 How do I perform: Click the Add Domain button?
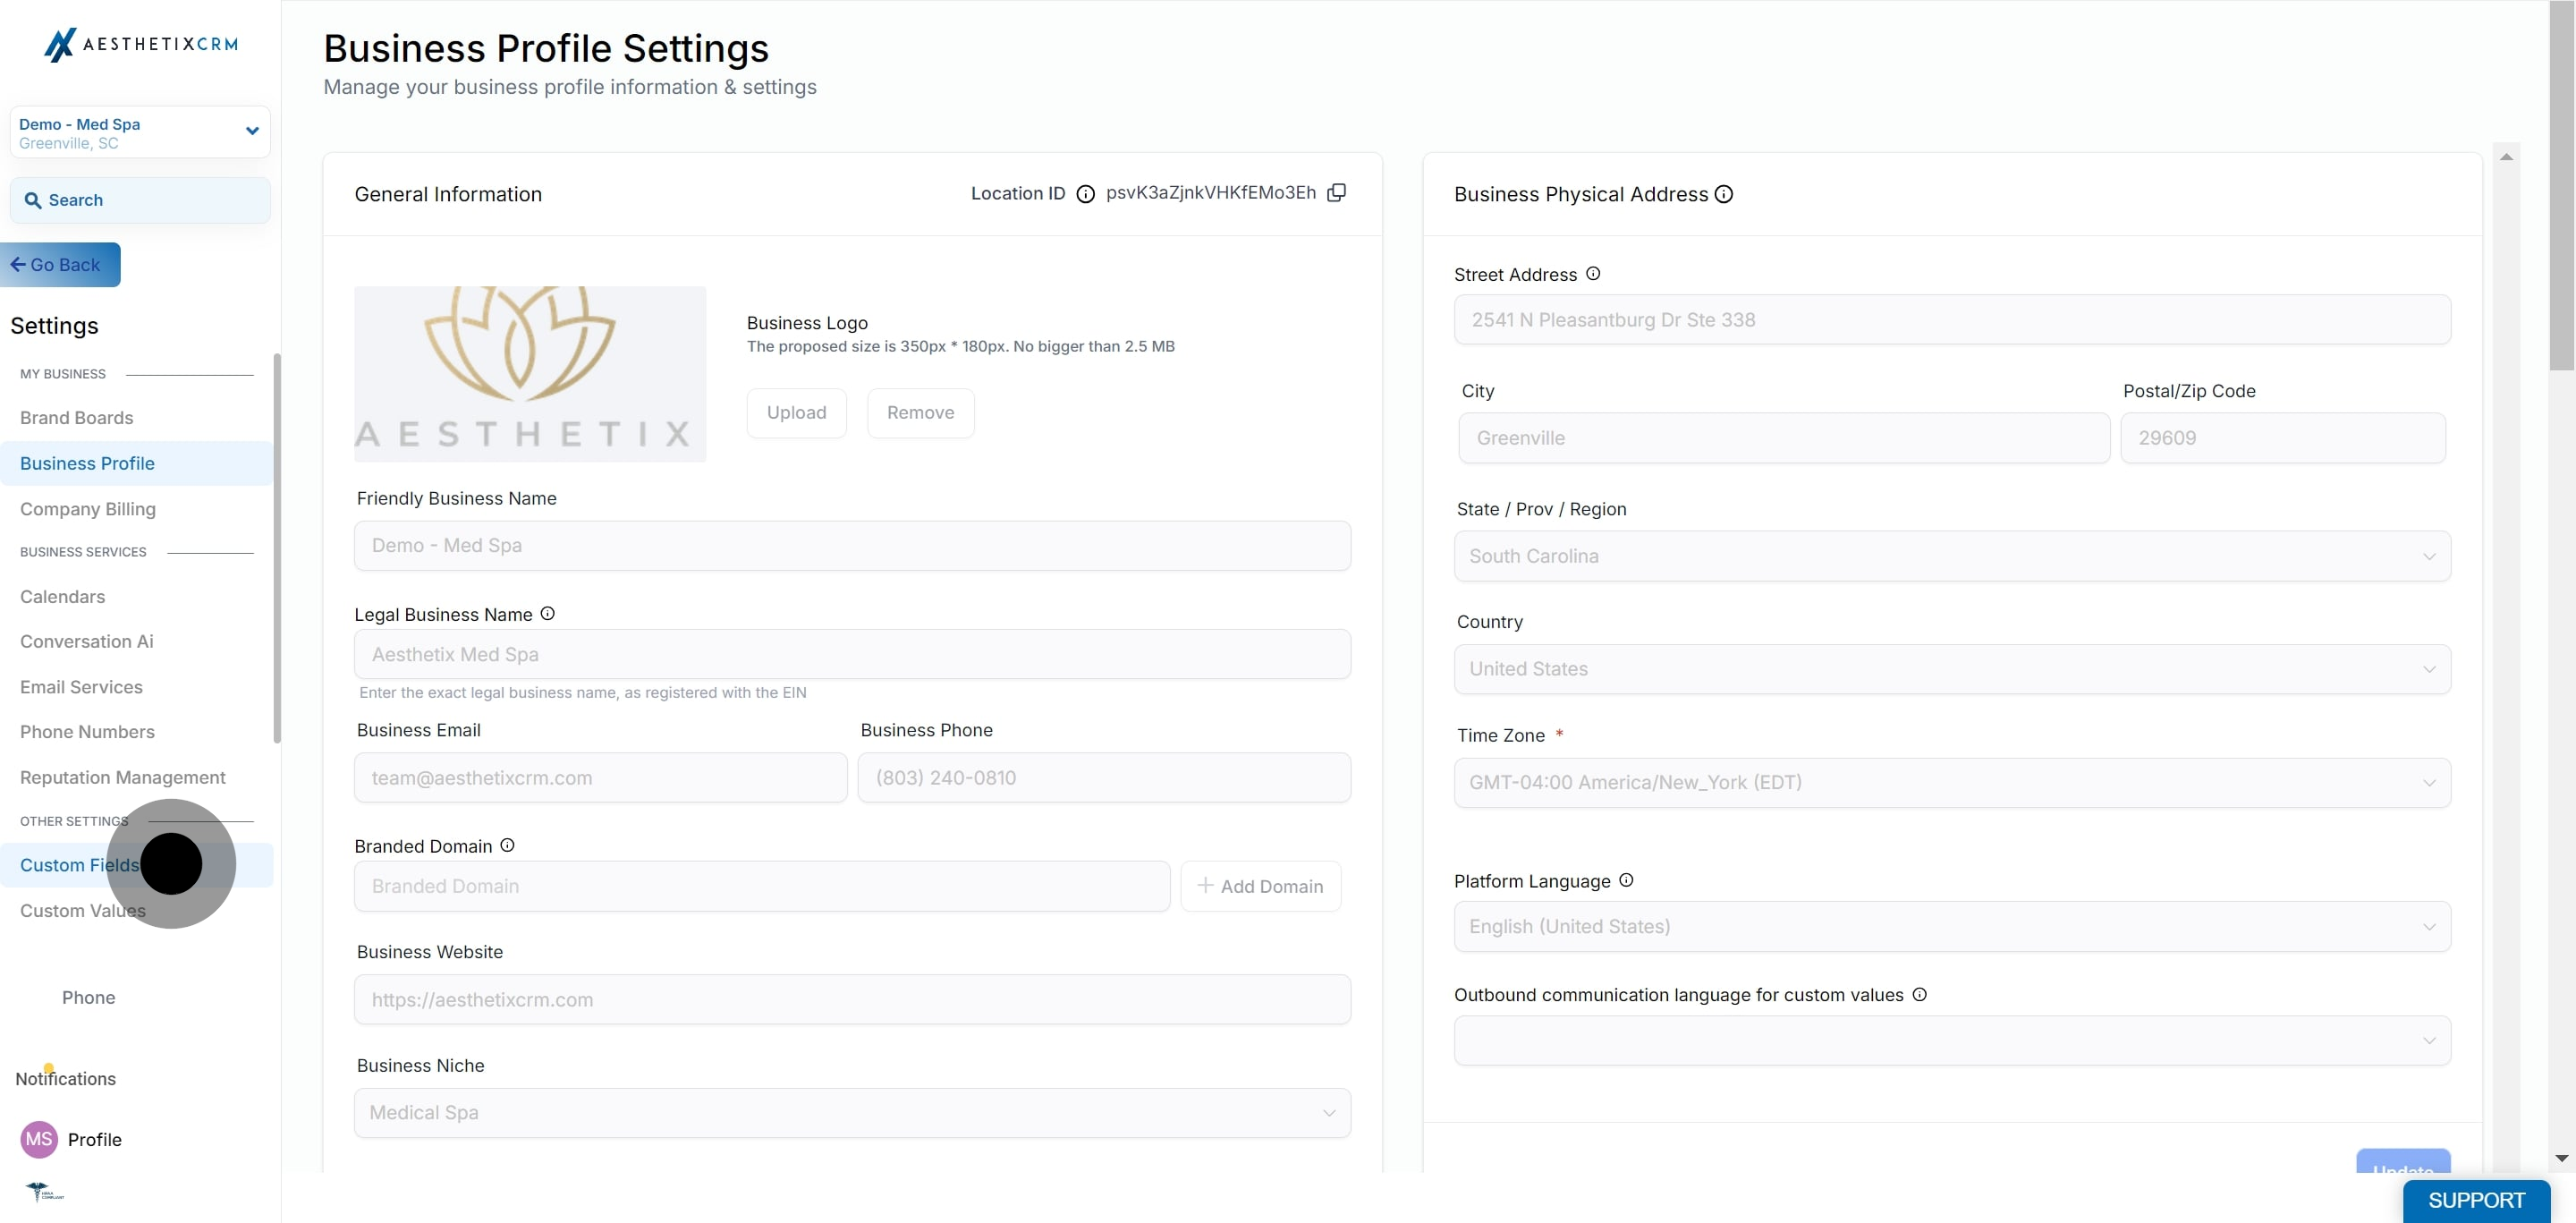[x=1261, y=886]
